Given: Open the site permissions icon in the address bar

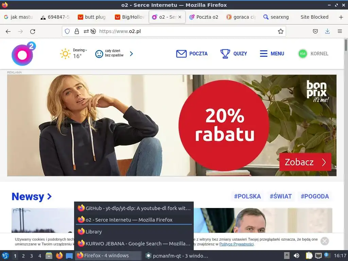Looking at the screenshot, I should pos(86,31).
